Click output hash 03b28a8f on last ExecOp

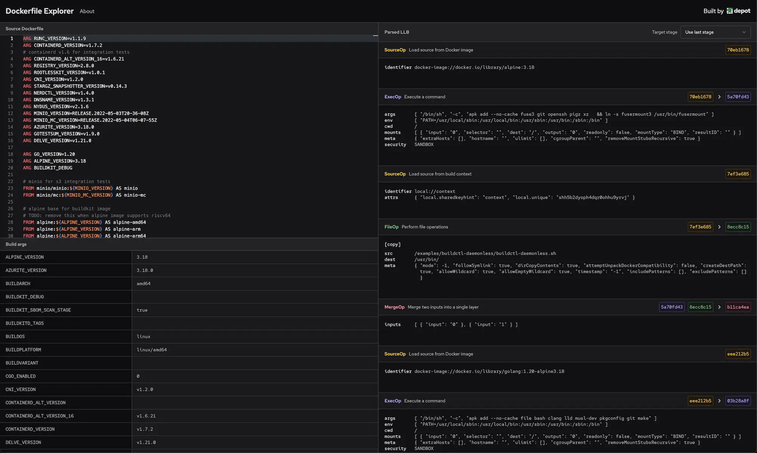(x=738, y=401)
